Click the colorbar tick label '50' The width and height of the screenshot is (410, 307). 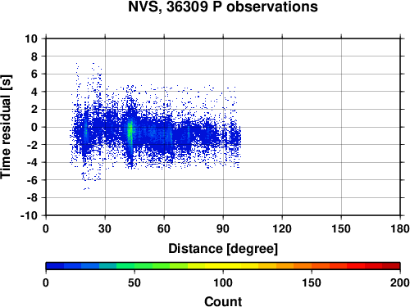pos(134,282)
